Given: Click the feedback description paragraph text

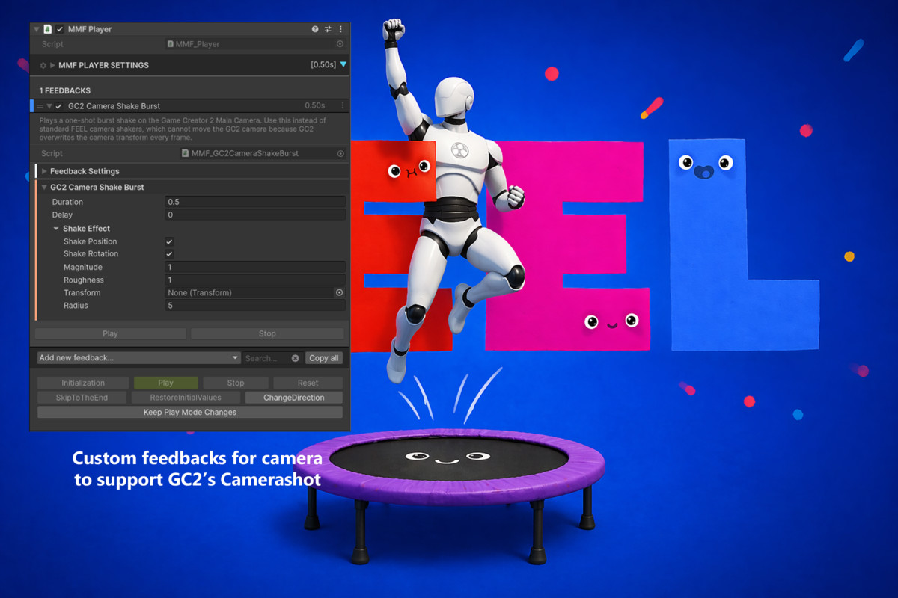Looking at the screenshot, I should (x=182, y=129).
